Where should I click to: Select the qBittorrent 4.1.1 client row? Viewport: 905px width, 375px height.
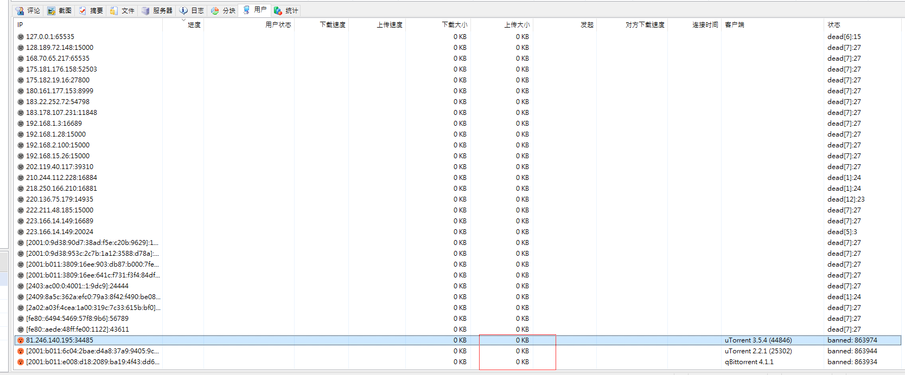[x=749, y=362]
